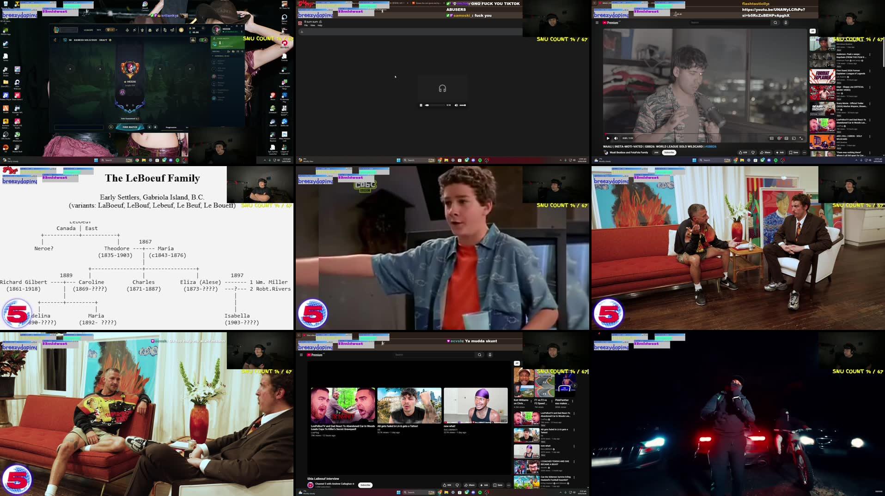
Task: Mute the volume on the WAALI video player
Action: pyautogui.click(x=616, y=138)
